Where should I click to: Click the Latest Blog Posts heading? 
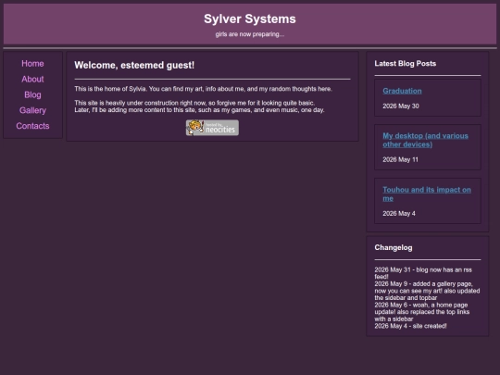pos(406,64)
